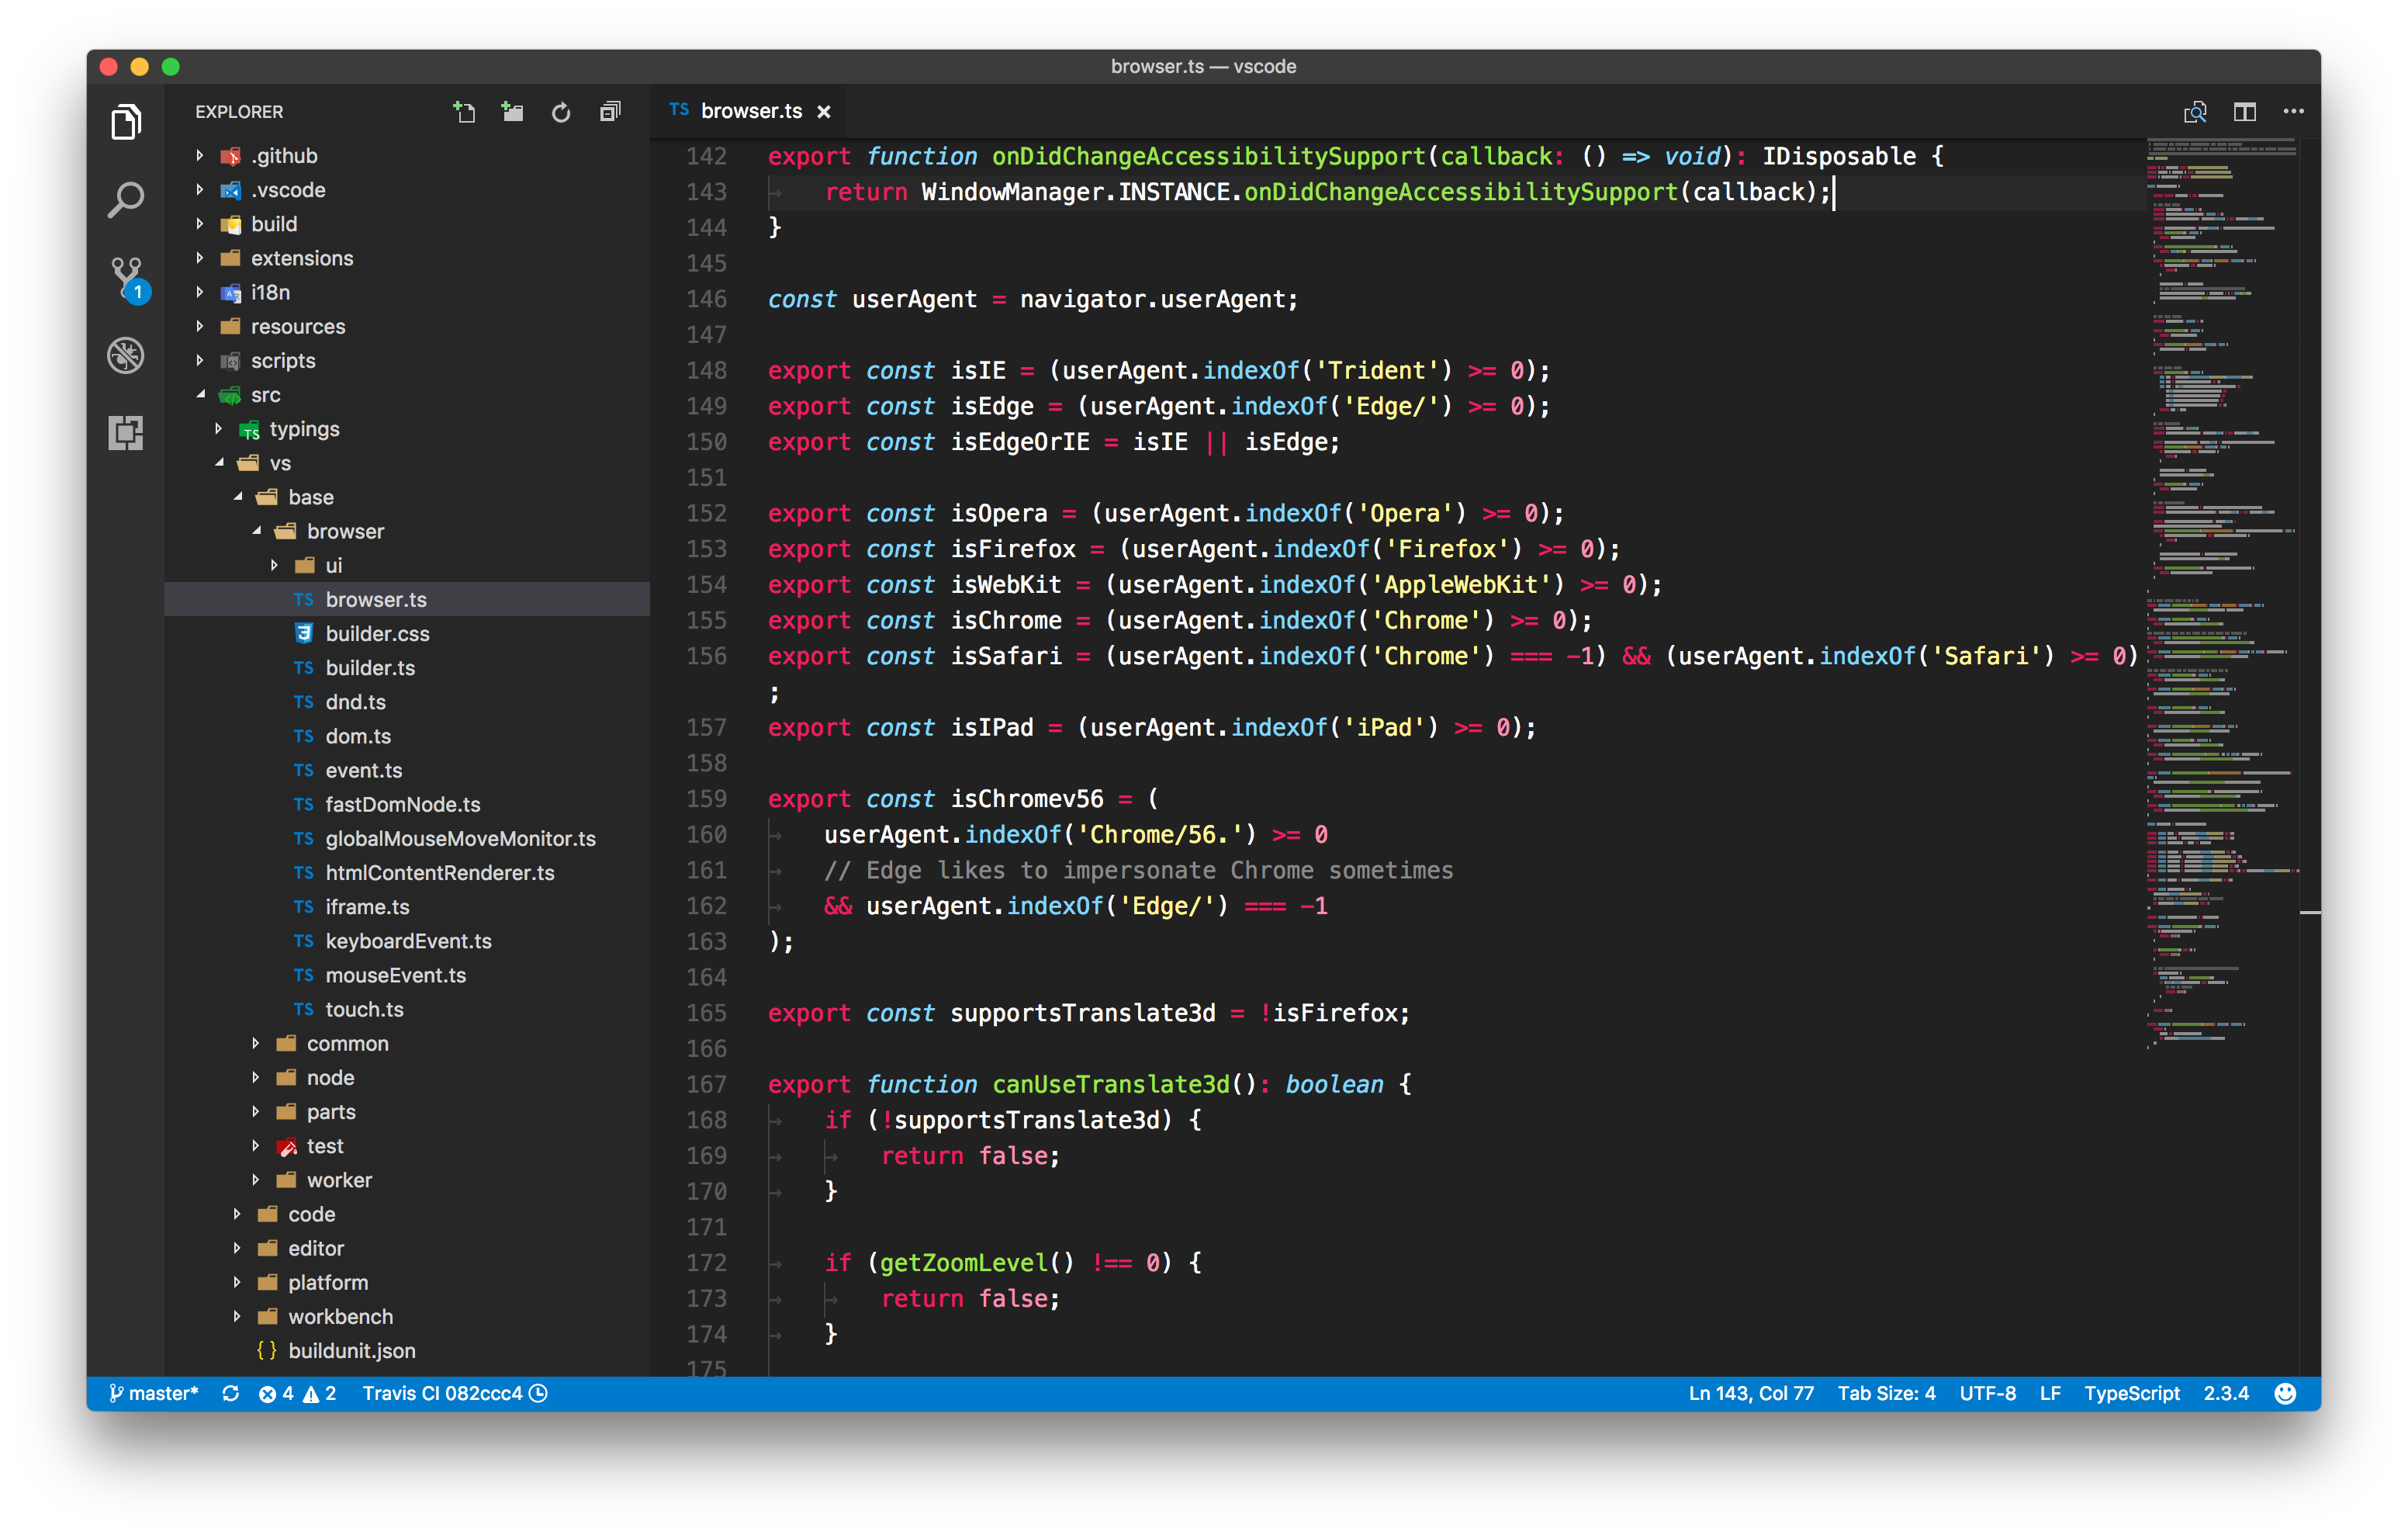This screenshot has height=1535, width=2408.
Task: Click the New Folder icon in Explorer
Action: coord(513,112)
